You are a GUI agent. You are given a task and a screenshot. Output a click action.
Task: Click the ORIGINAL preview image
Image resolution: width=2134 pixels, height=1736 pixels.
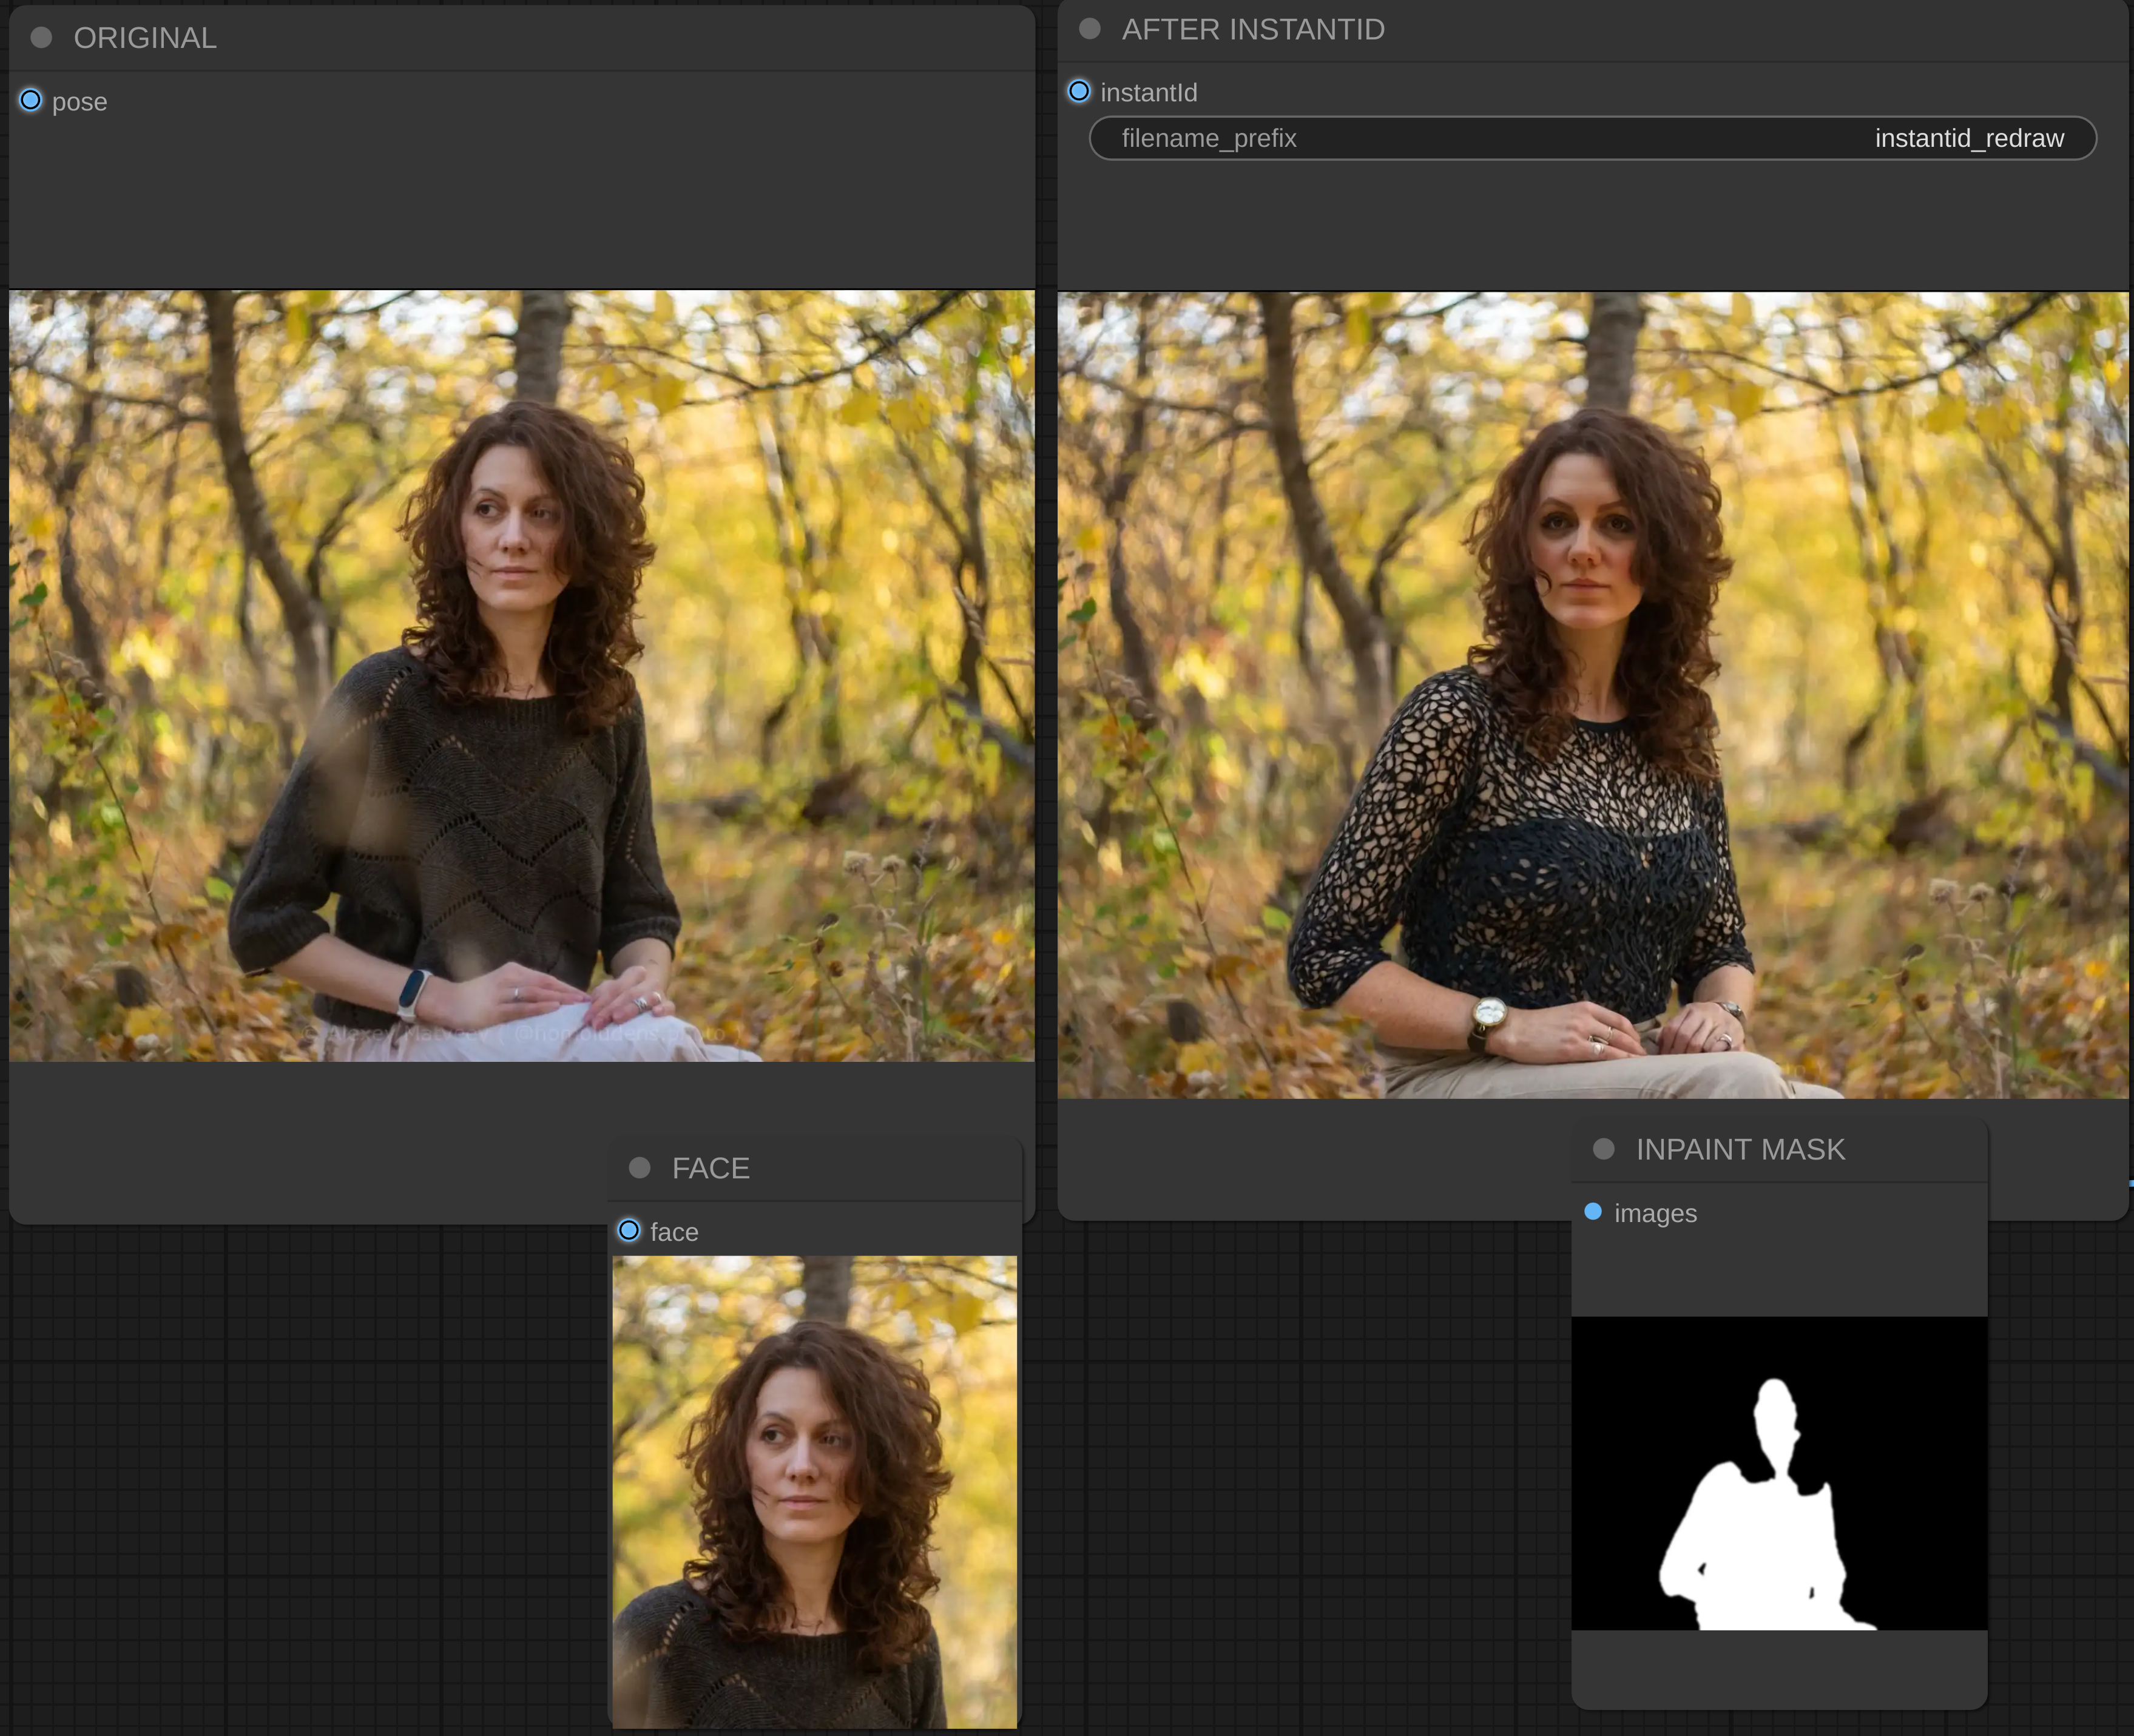point(521,676)
